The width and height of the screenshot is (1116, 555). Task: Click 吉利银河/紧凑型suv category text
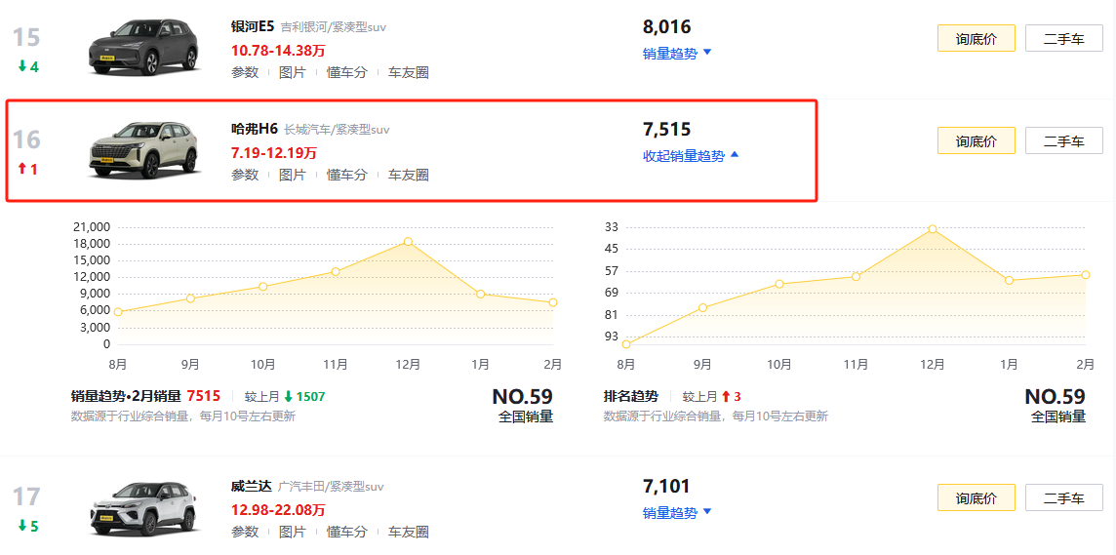point(334,27)
